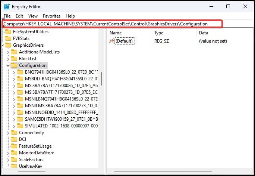Viewport: 255px width, 176px height.
Task: Select the FVEStats folder icon
Action: point(8,38)
